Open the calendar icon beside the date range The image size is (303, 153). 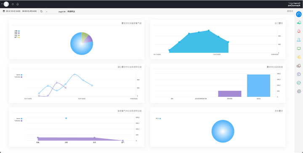click(4, 11)
